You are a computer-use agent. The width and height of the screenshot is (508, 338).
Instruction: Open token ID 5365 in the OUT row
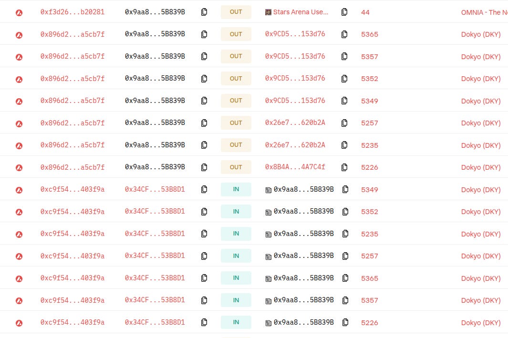point(370,34)
